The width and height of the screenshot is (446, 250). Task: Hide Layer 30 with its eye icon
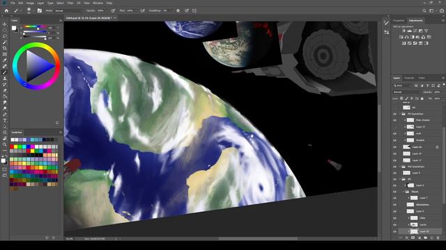(x=394, y=153)
